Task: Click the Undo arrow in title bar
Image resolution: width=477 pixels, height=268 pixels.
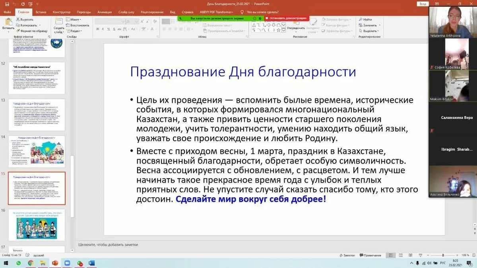Action: click(x=15, y=4)
